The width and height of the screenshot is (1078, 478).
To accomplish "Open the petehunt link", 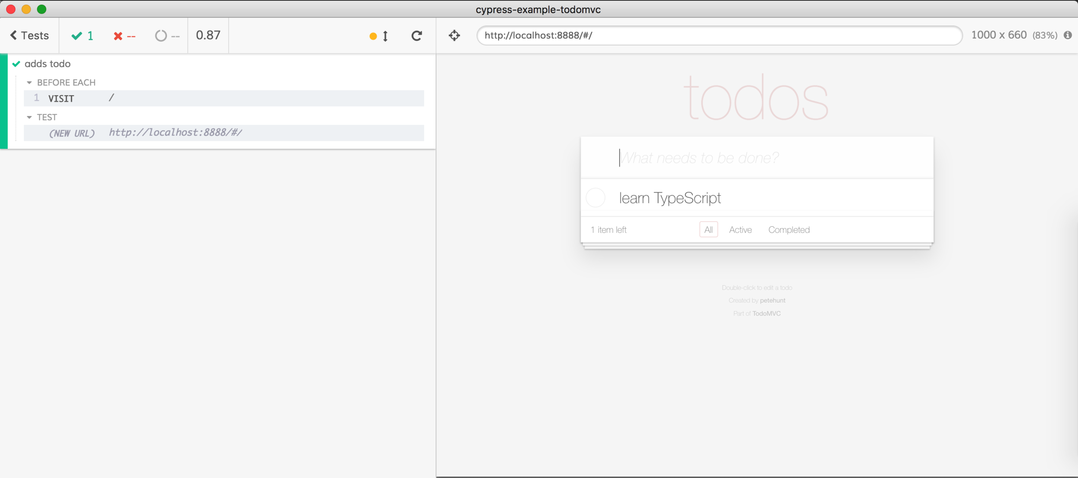I will (772, 300).
